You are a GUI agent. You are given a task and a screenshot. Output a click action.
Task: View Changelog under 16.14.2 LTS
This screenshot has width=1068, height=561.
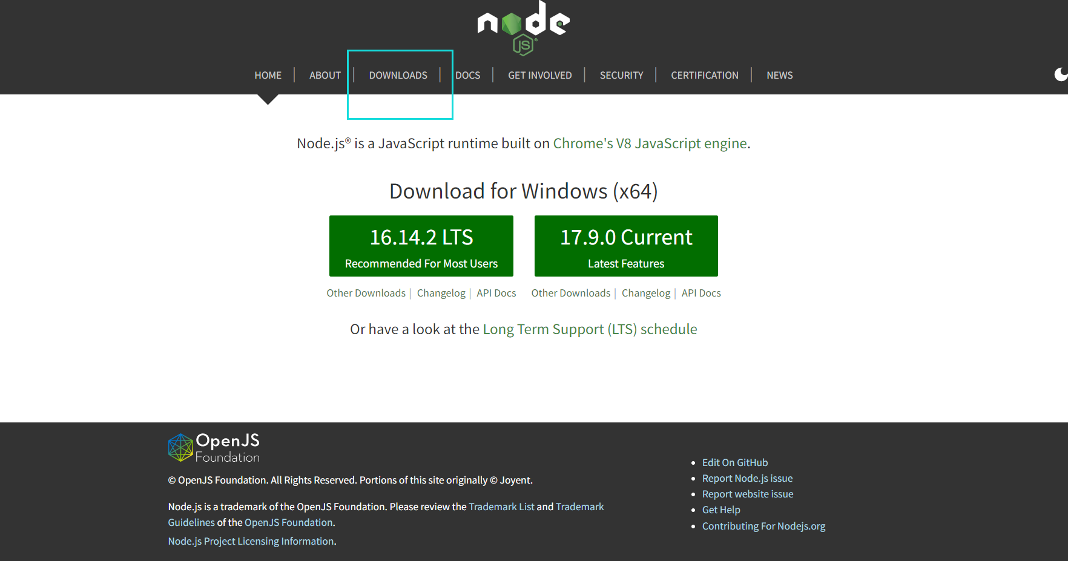(x=441, y=293)
